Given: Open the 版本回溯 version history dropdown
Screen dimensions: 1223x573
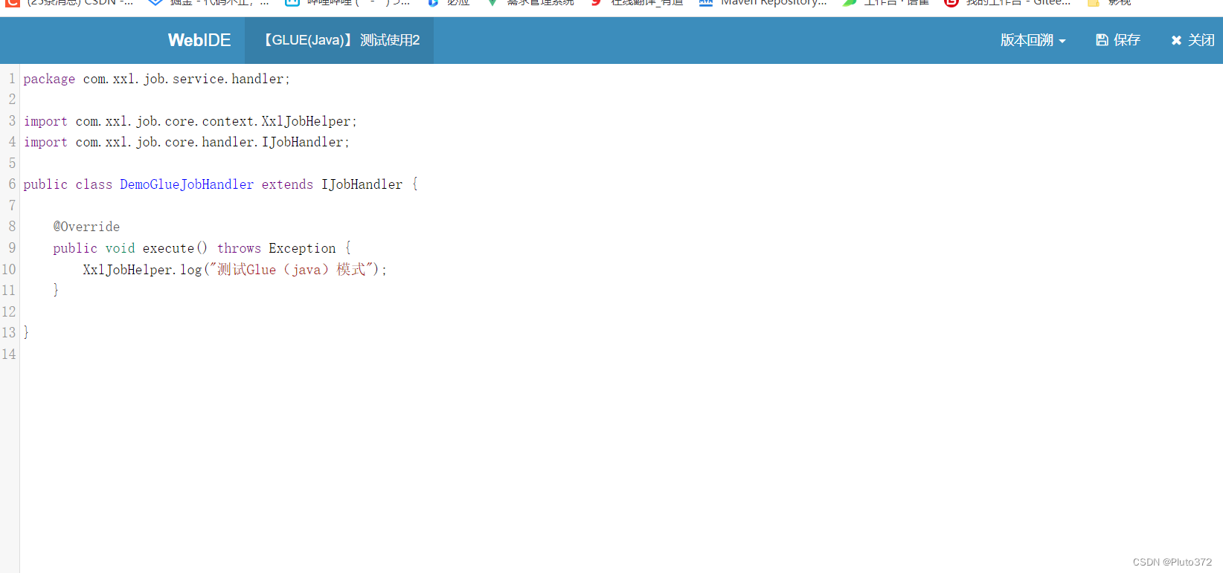Looking at the screenshot, I should point(1033,40).
